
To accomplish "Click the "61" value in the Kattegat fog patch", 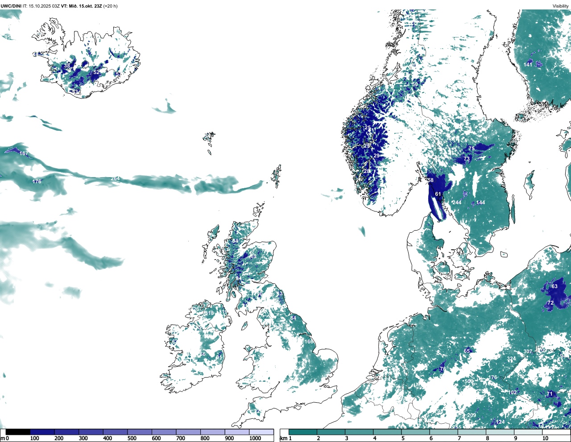I will tap(438, 194).
